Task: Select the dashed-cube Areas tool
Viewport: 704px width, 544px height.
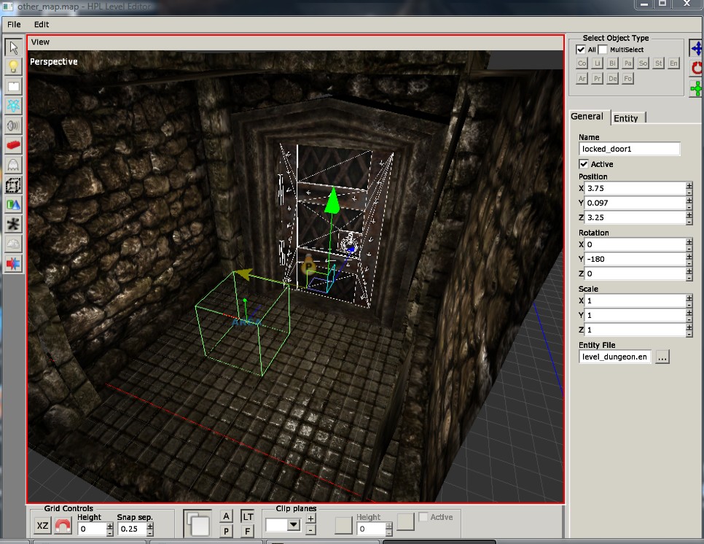Action: [x=13, y=185]
